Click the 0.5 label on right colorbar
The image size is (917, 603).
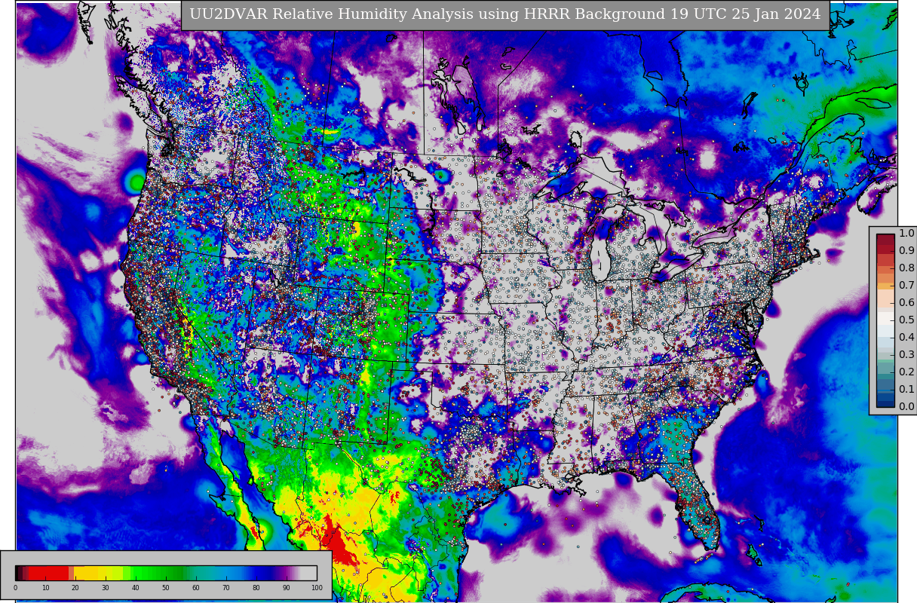point(906,320)
